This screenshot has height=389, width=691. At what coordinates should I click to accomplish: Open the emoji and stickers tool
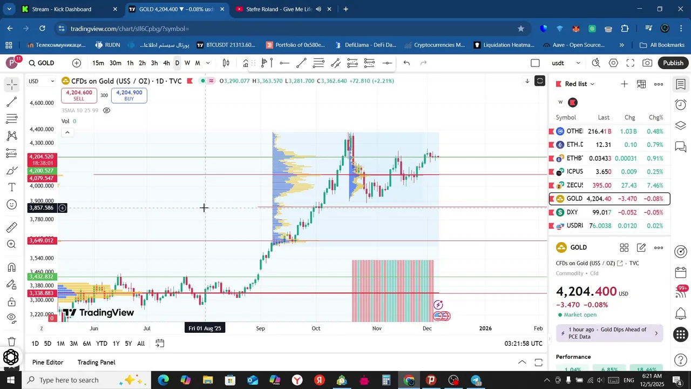pyautogui.click(x=12, y=205)
